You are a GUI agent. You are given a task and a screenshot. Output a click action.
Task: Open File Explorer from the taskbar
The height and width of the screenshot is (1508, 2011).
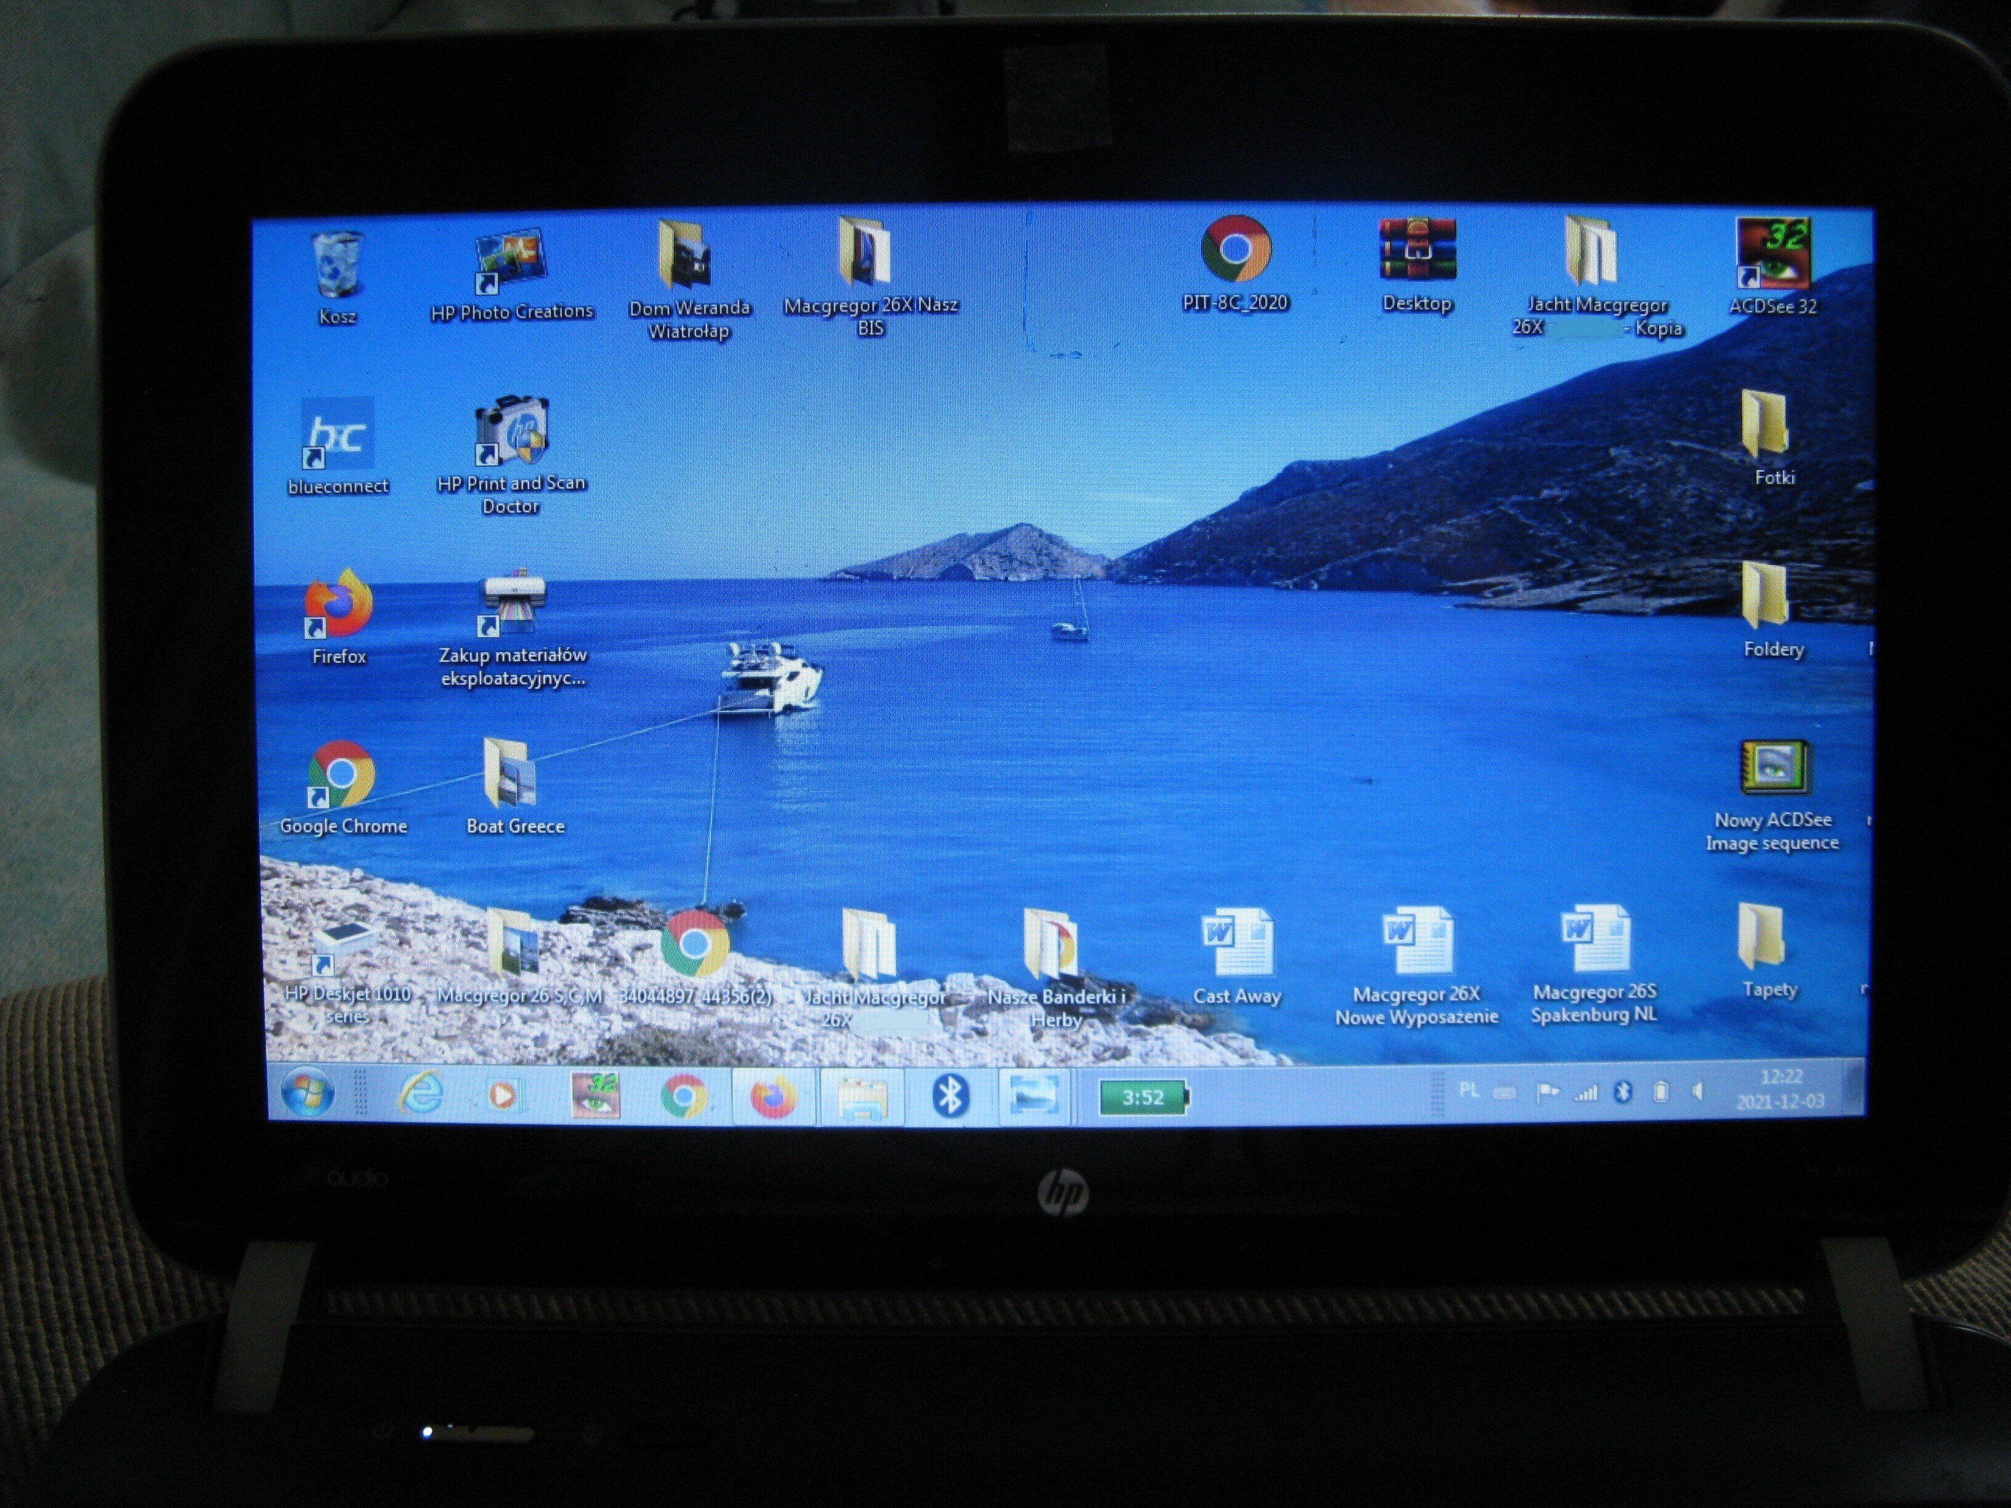(861, 1098)
